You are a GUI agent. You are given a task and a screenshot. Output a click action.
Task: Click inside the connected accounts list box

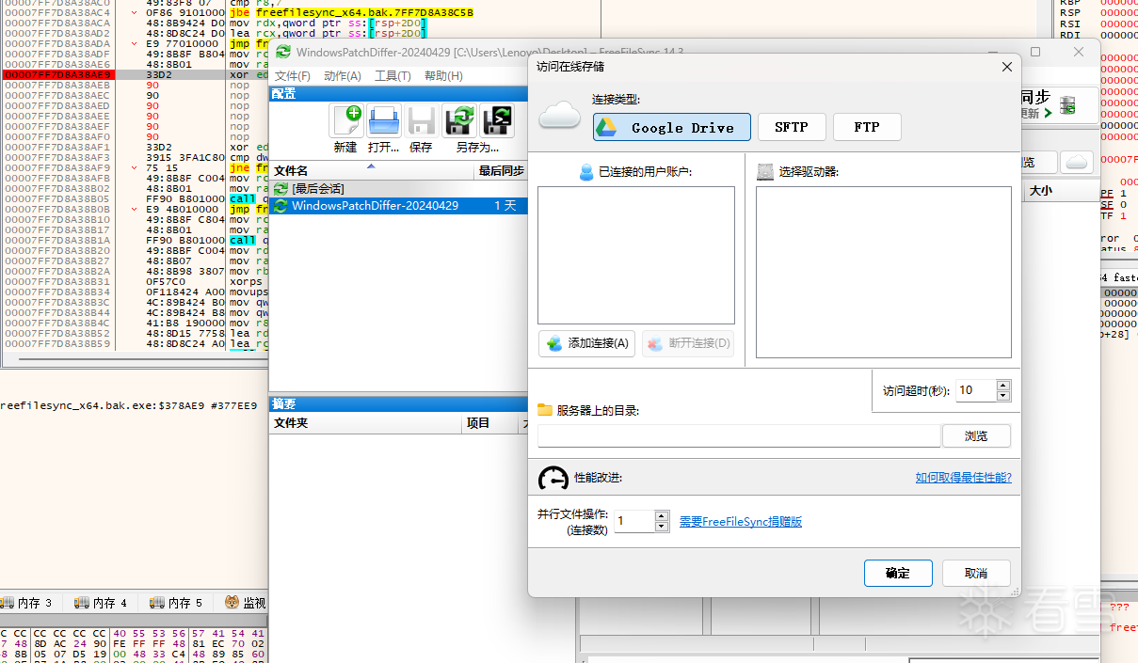tap(636, 255)
